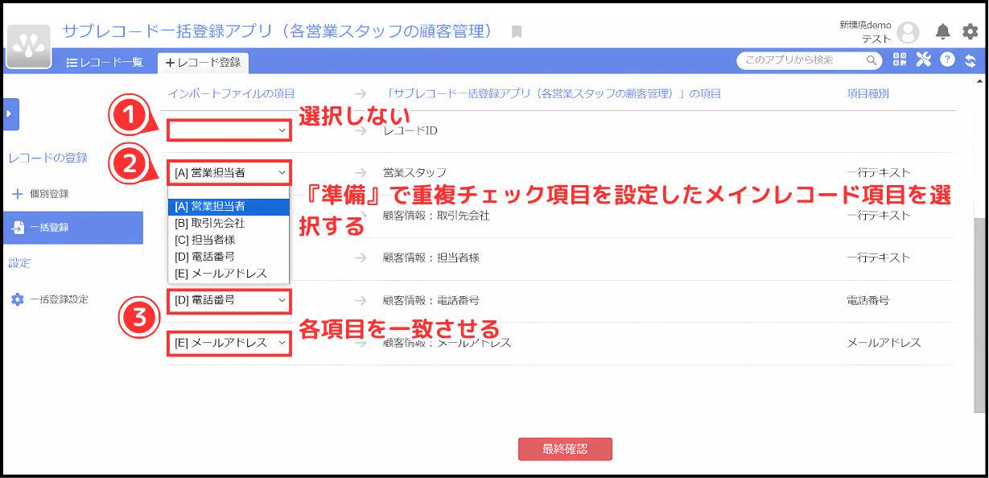The width and height of the screenshot is (989, 478).
Task: Open the notifications bell icon
Action: pos(942,32)
